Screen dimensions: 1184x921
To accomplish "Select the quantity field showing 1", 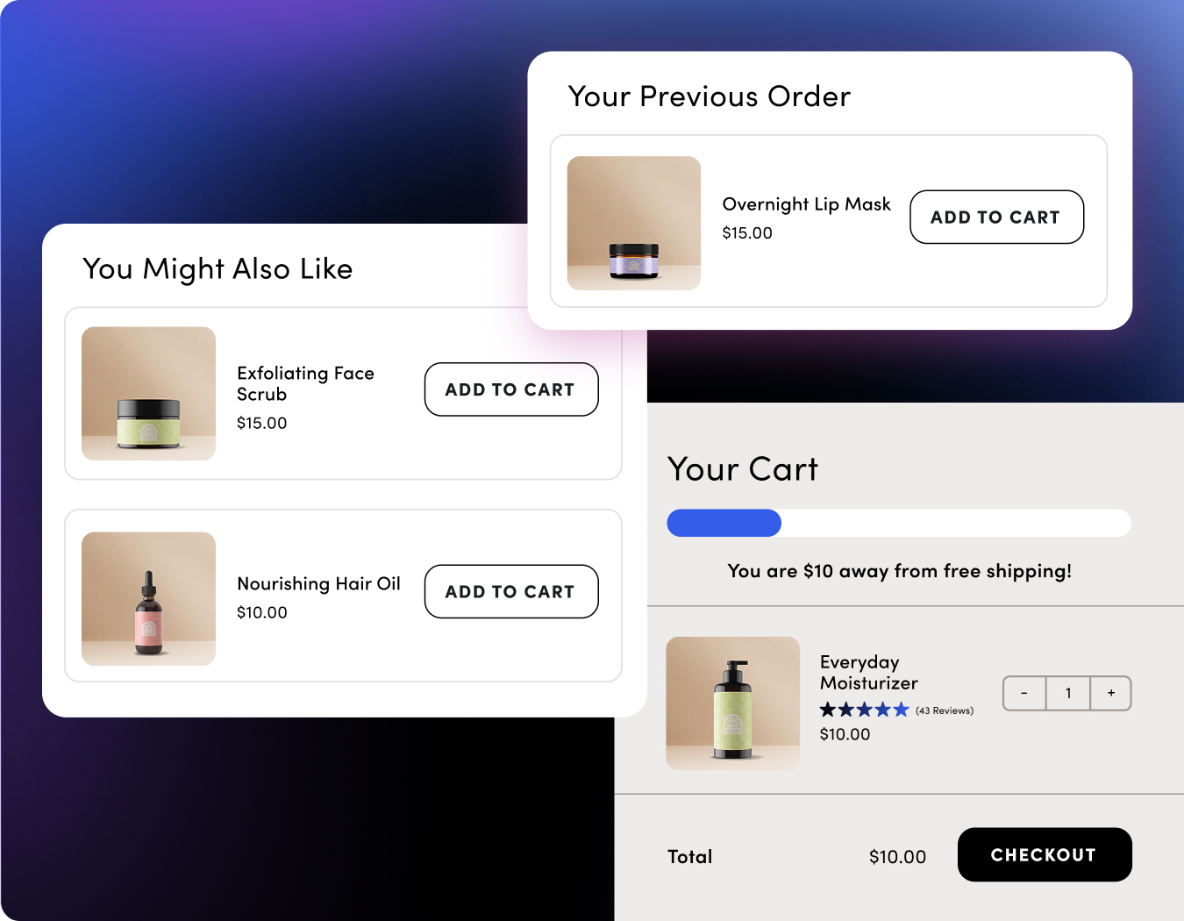I will coord(1067,693).
